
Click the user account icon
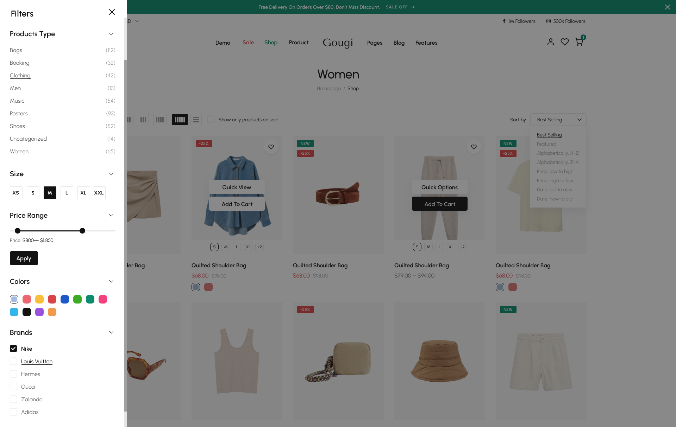click(551, 42)
